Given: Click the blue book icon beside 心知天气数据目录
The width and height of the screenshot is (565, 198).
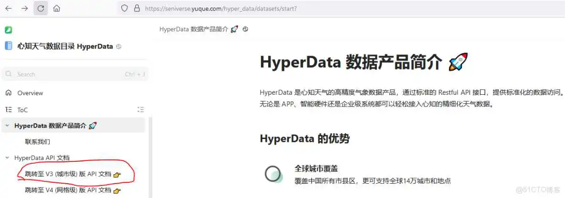Looking at the screenshot, I should click(8, 46).
